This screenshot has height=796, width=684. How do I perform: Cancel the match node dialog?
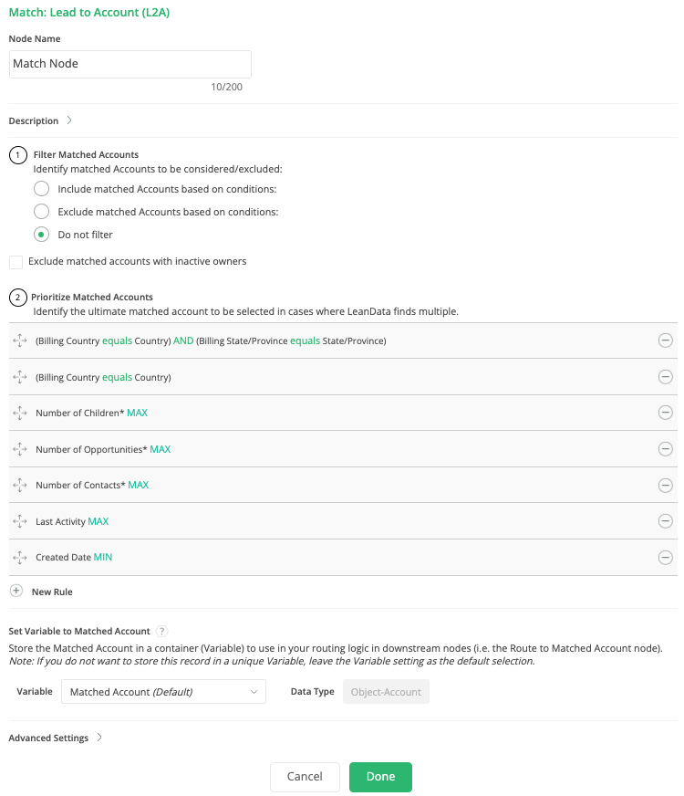click(305, 777)
